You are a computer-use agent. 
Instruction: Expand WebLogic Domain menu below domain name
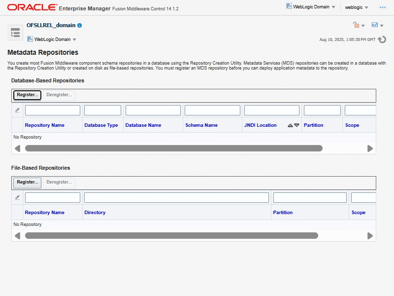pyautogui.click(x=52, y=39)
